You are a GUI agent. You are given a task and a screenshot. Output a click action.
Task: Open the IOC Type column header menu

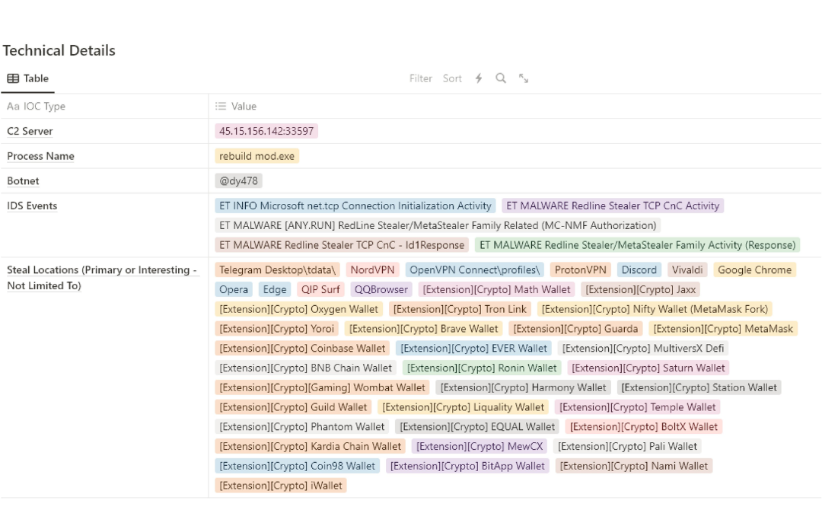point(44,107)
